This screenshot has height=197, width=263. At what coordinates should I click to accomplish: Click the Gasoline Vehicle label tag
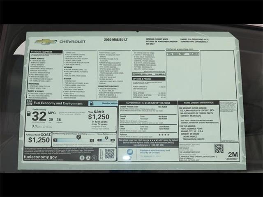[x=109, y=103]
